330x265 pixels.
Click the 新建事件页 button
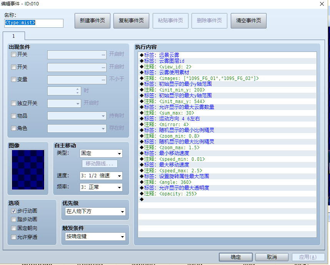pyautogui.click(x=92, y=21)
